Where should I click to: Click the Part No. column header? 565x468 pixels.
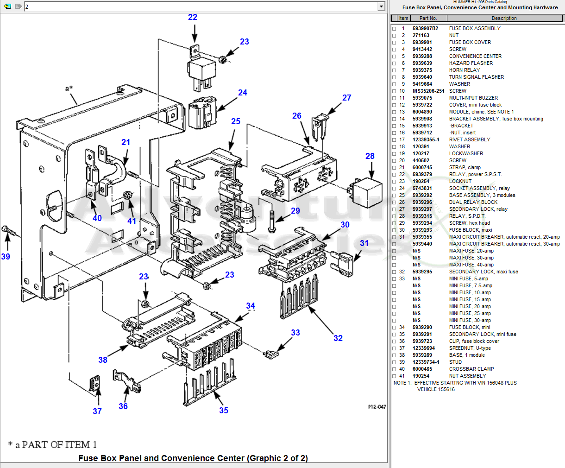tap(428, 19)
